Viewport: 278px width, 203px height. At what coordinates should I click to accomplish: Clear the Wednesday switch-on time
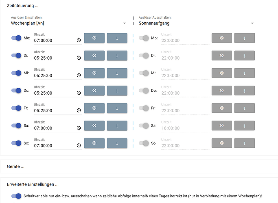coord(94,73)
